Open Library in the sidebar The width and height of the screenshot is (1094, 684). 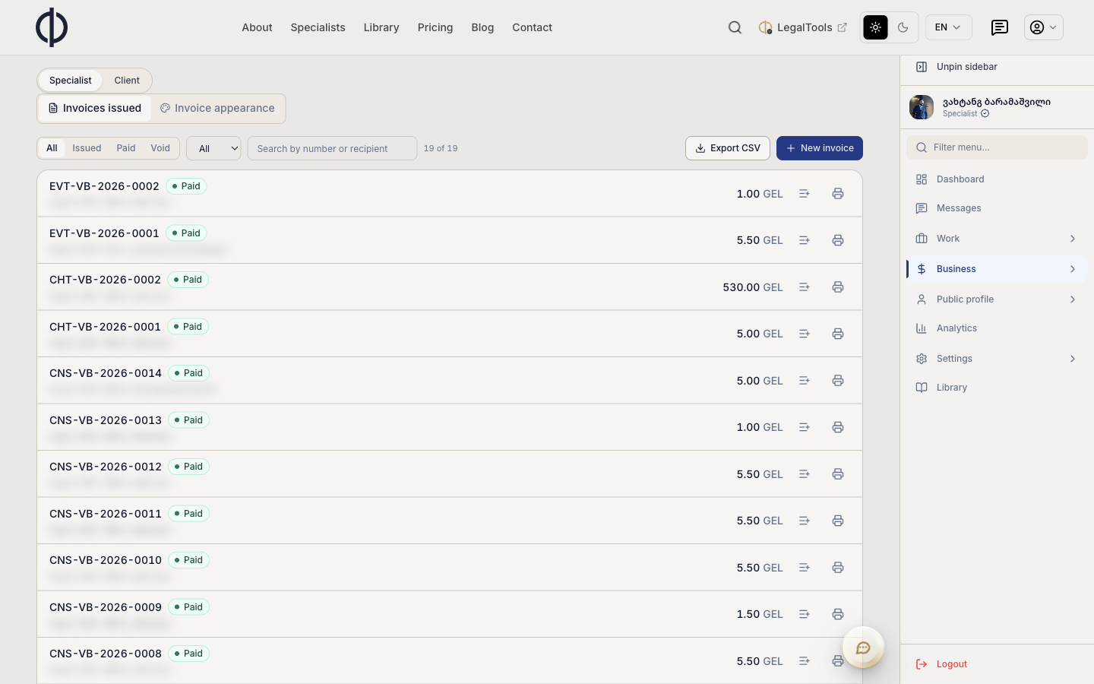coord(997,388)
